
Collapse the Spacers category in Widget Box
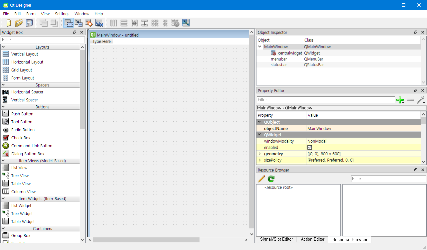pyautogui.click(x=3, y=85)
